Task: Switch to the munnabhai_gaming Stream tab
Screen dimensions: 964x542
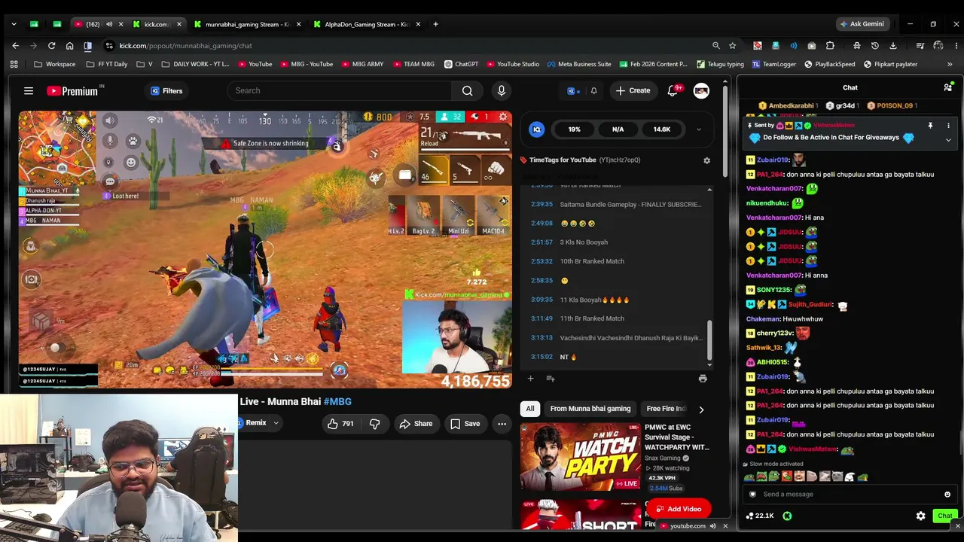Action: [248, 24]
